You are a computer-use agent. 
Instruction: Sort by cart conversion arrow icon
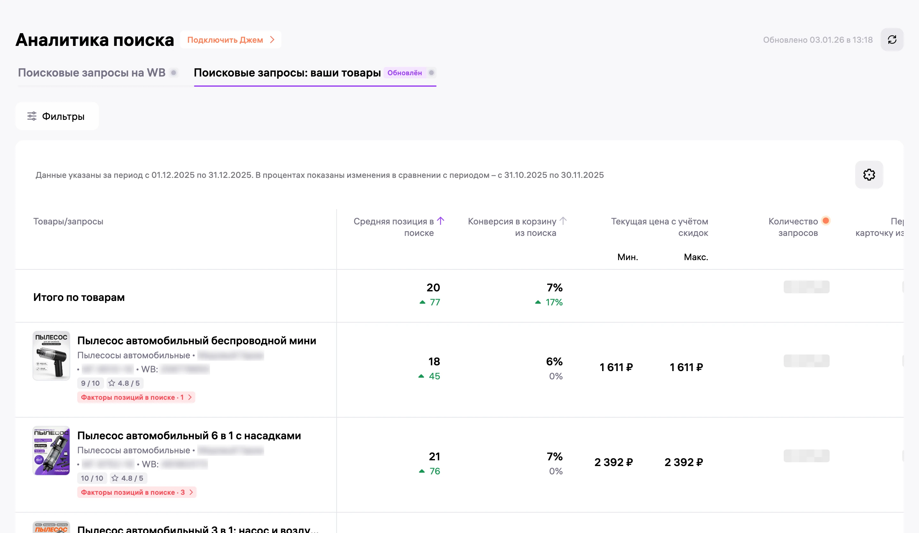click(563, 221)
